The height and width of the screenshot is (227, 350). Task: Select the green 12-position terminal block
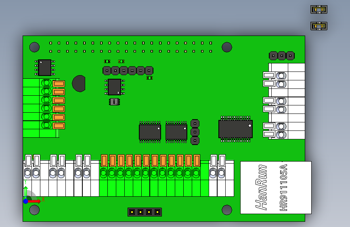154,175
